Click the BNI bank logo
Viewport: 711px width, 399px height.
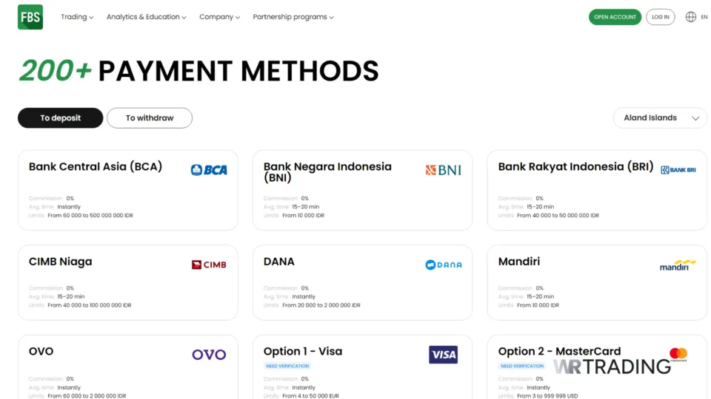tap(443, 170)
